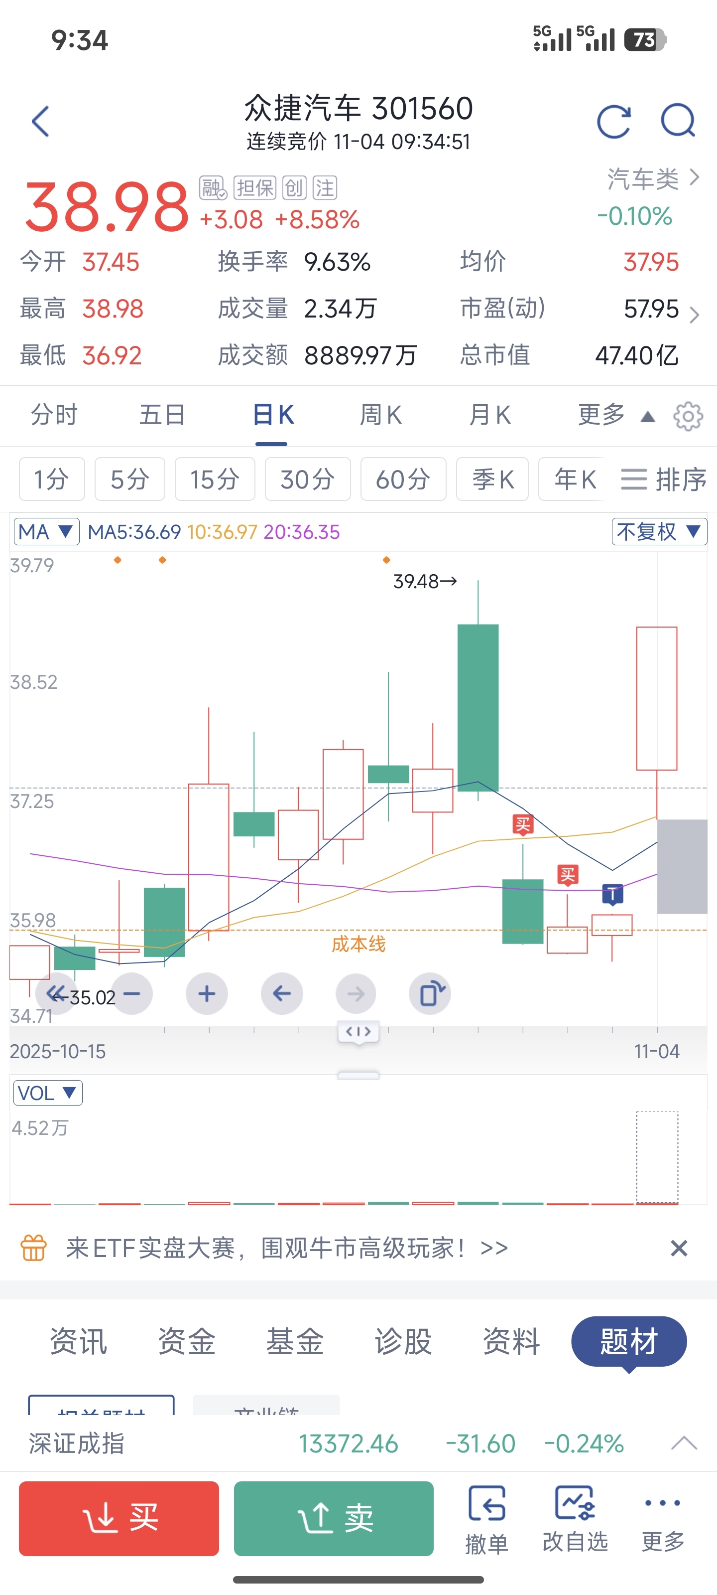The image size is (717, 1595).
Task: Select the 季K interval option
Action: click(x=492, y=479)
